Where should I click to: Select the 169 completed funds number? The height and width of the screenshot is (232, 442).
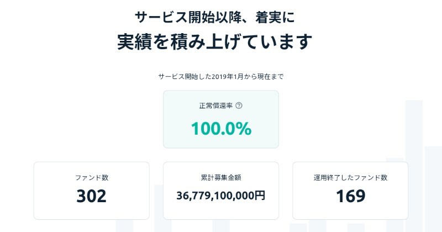point(350,196)
